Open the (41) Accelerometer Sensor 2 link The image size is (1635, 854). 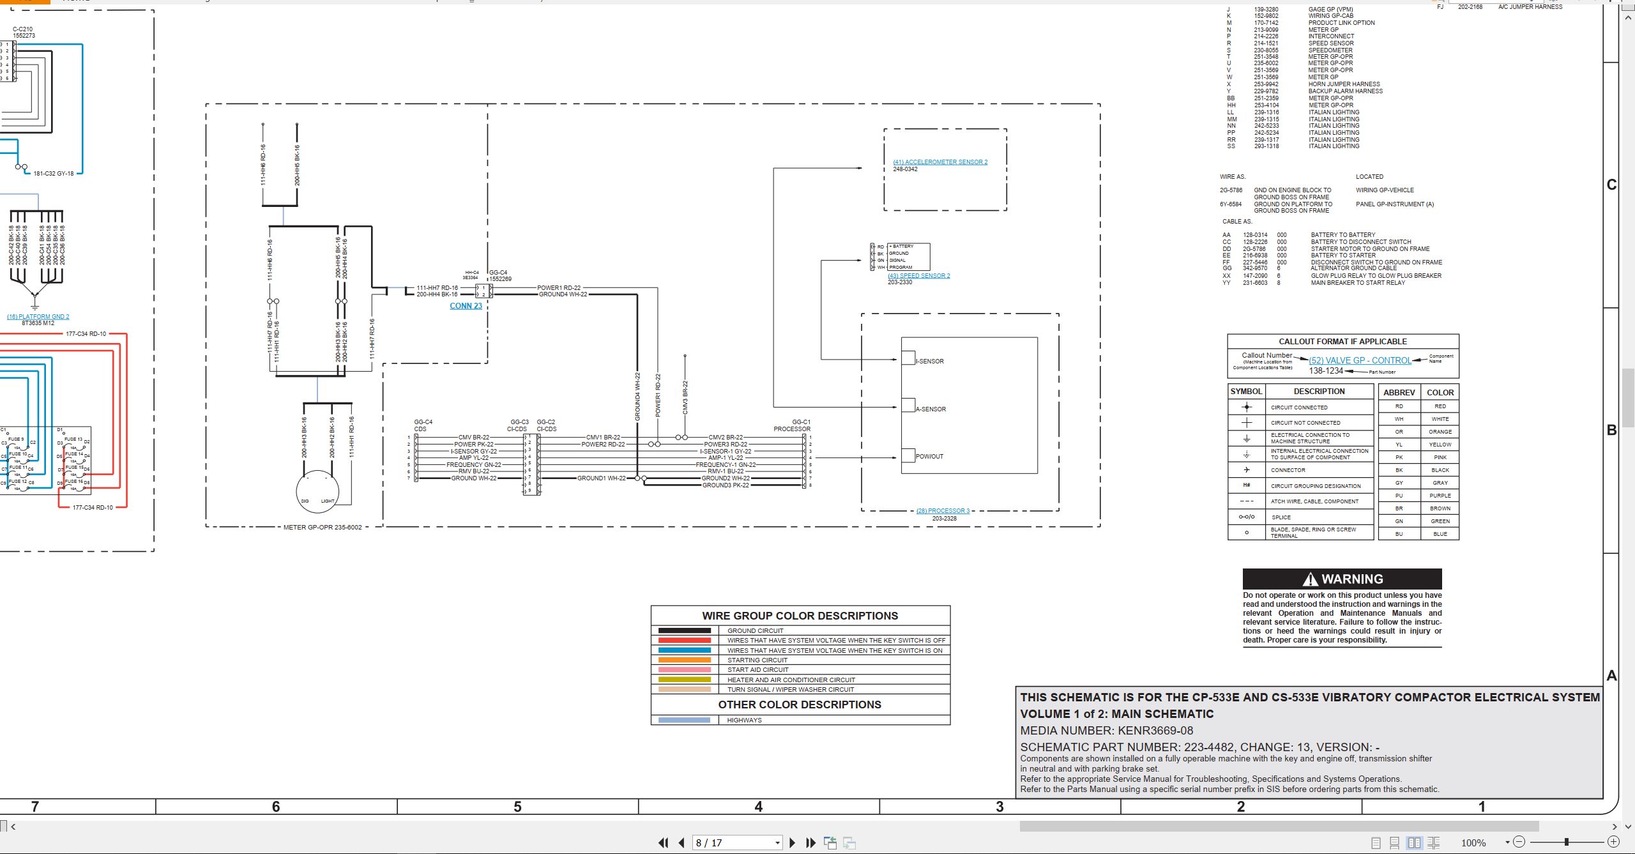point(940,162)
